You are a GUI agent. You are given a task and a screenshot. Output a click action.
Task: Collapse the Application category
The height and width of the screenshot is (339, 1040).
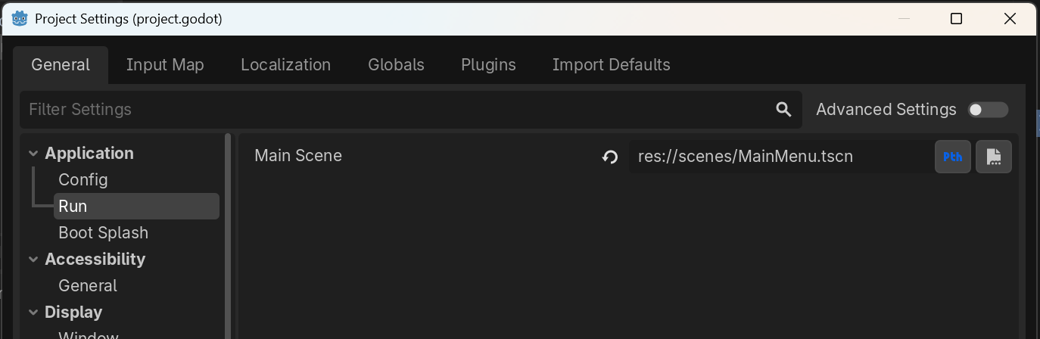33,154
